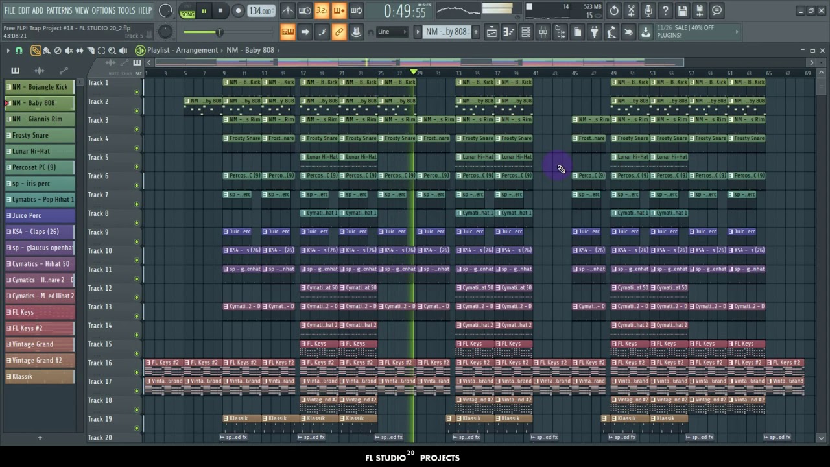Select the Paint brush tool in playlist

(47, 51)
